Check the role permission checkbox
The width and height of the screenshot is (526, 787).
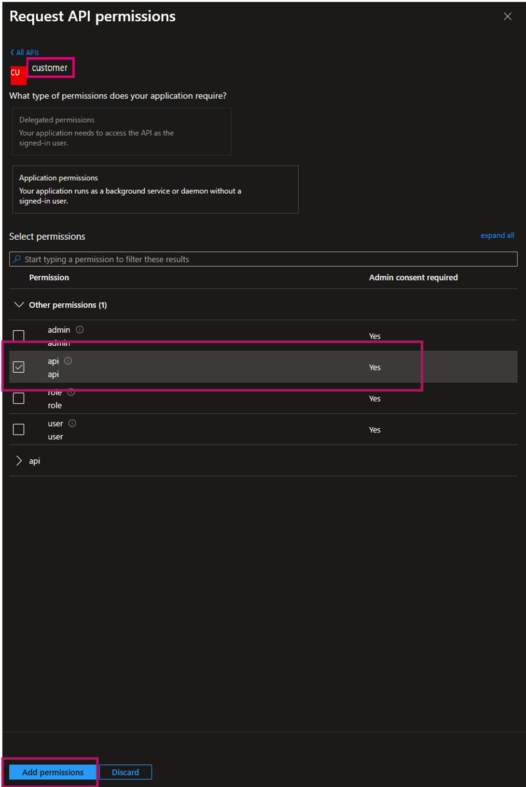[x=19, y=398]
